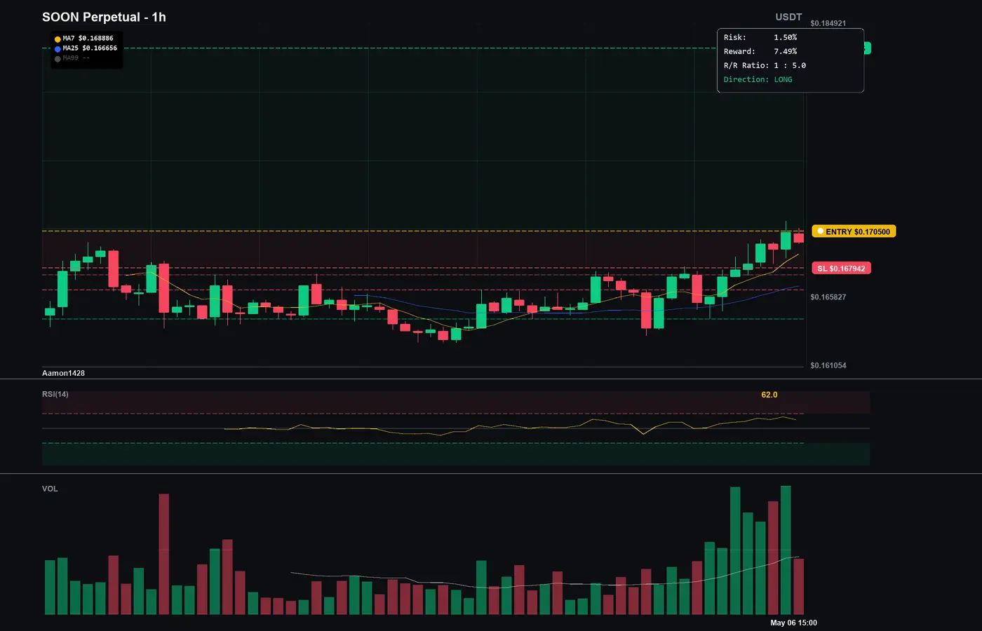Click the $0.165827 price axis label
The width and height of the screenshot is (982, 631).
click(828, 297)
